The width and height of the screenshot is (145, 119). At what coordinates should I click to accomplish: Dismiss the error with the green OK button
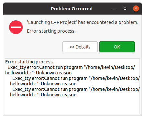117,47
